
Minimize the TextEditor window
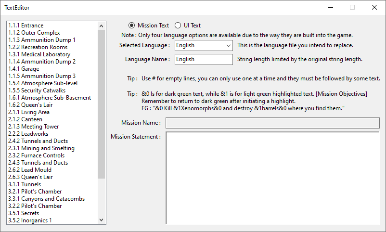tap(331, 7)
